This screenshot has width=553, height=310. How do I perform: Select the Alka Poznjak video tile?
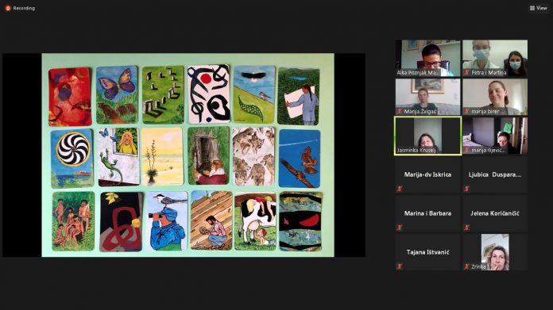pos(427,58)
